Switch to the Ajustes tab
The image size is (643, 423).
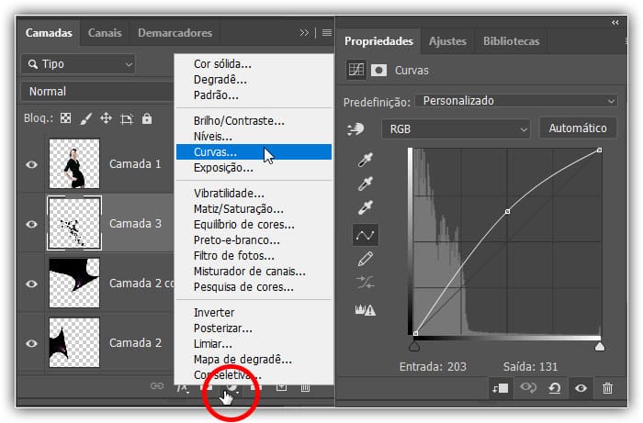pos(448,41)
